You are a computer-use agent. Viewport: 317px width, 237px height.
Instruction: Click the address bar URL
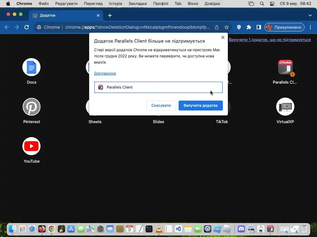(137, 27)
